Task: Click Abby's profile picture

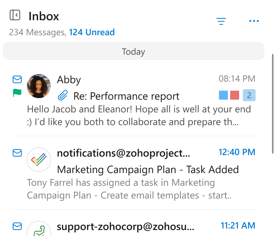Action: click(39, 86)
